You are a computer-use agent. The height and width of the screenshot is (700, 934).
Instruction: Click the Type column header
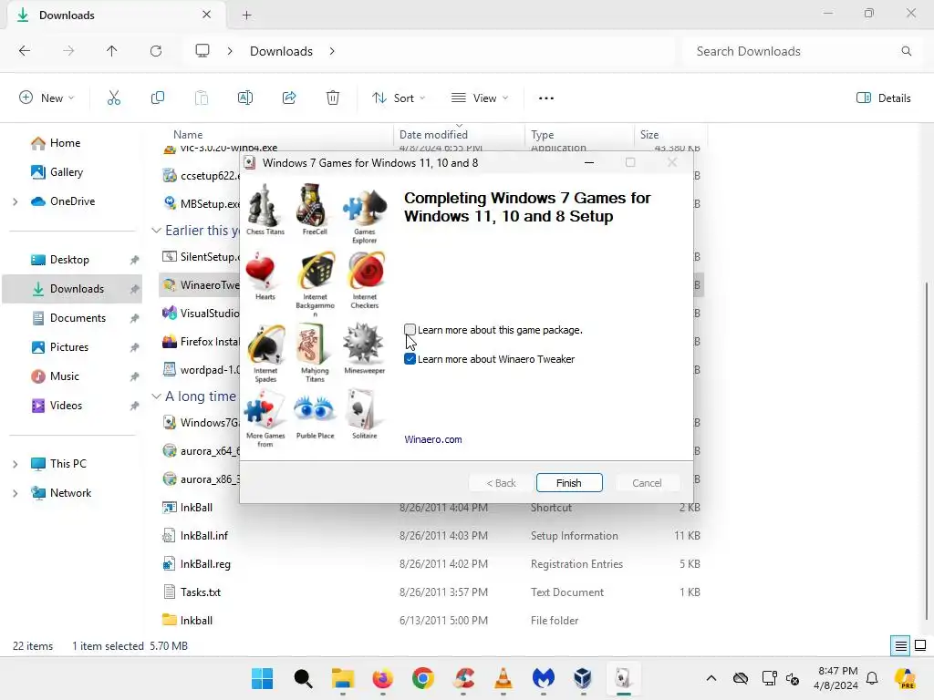tap(579, 135)
